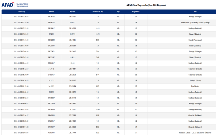Select date cell 2025-10-08 06:02:53
Screen dimensions: 216x135
[21, 98]
